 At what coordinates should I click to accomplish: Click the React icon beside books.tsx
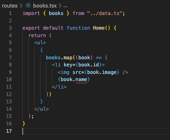click(28, 5)
